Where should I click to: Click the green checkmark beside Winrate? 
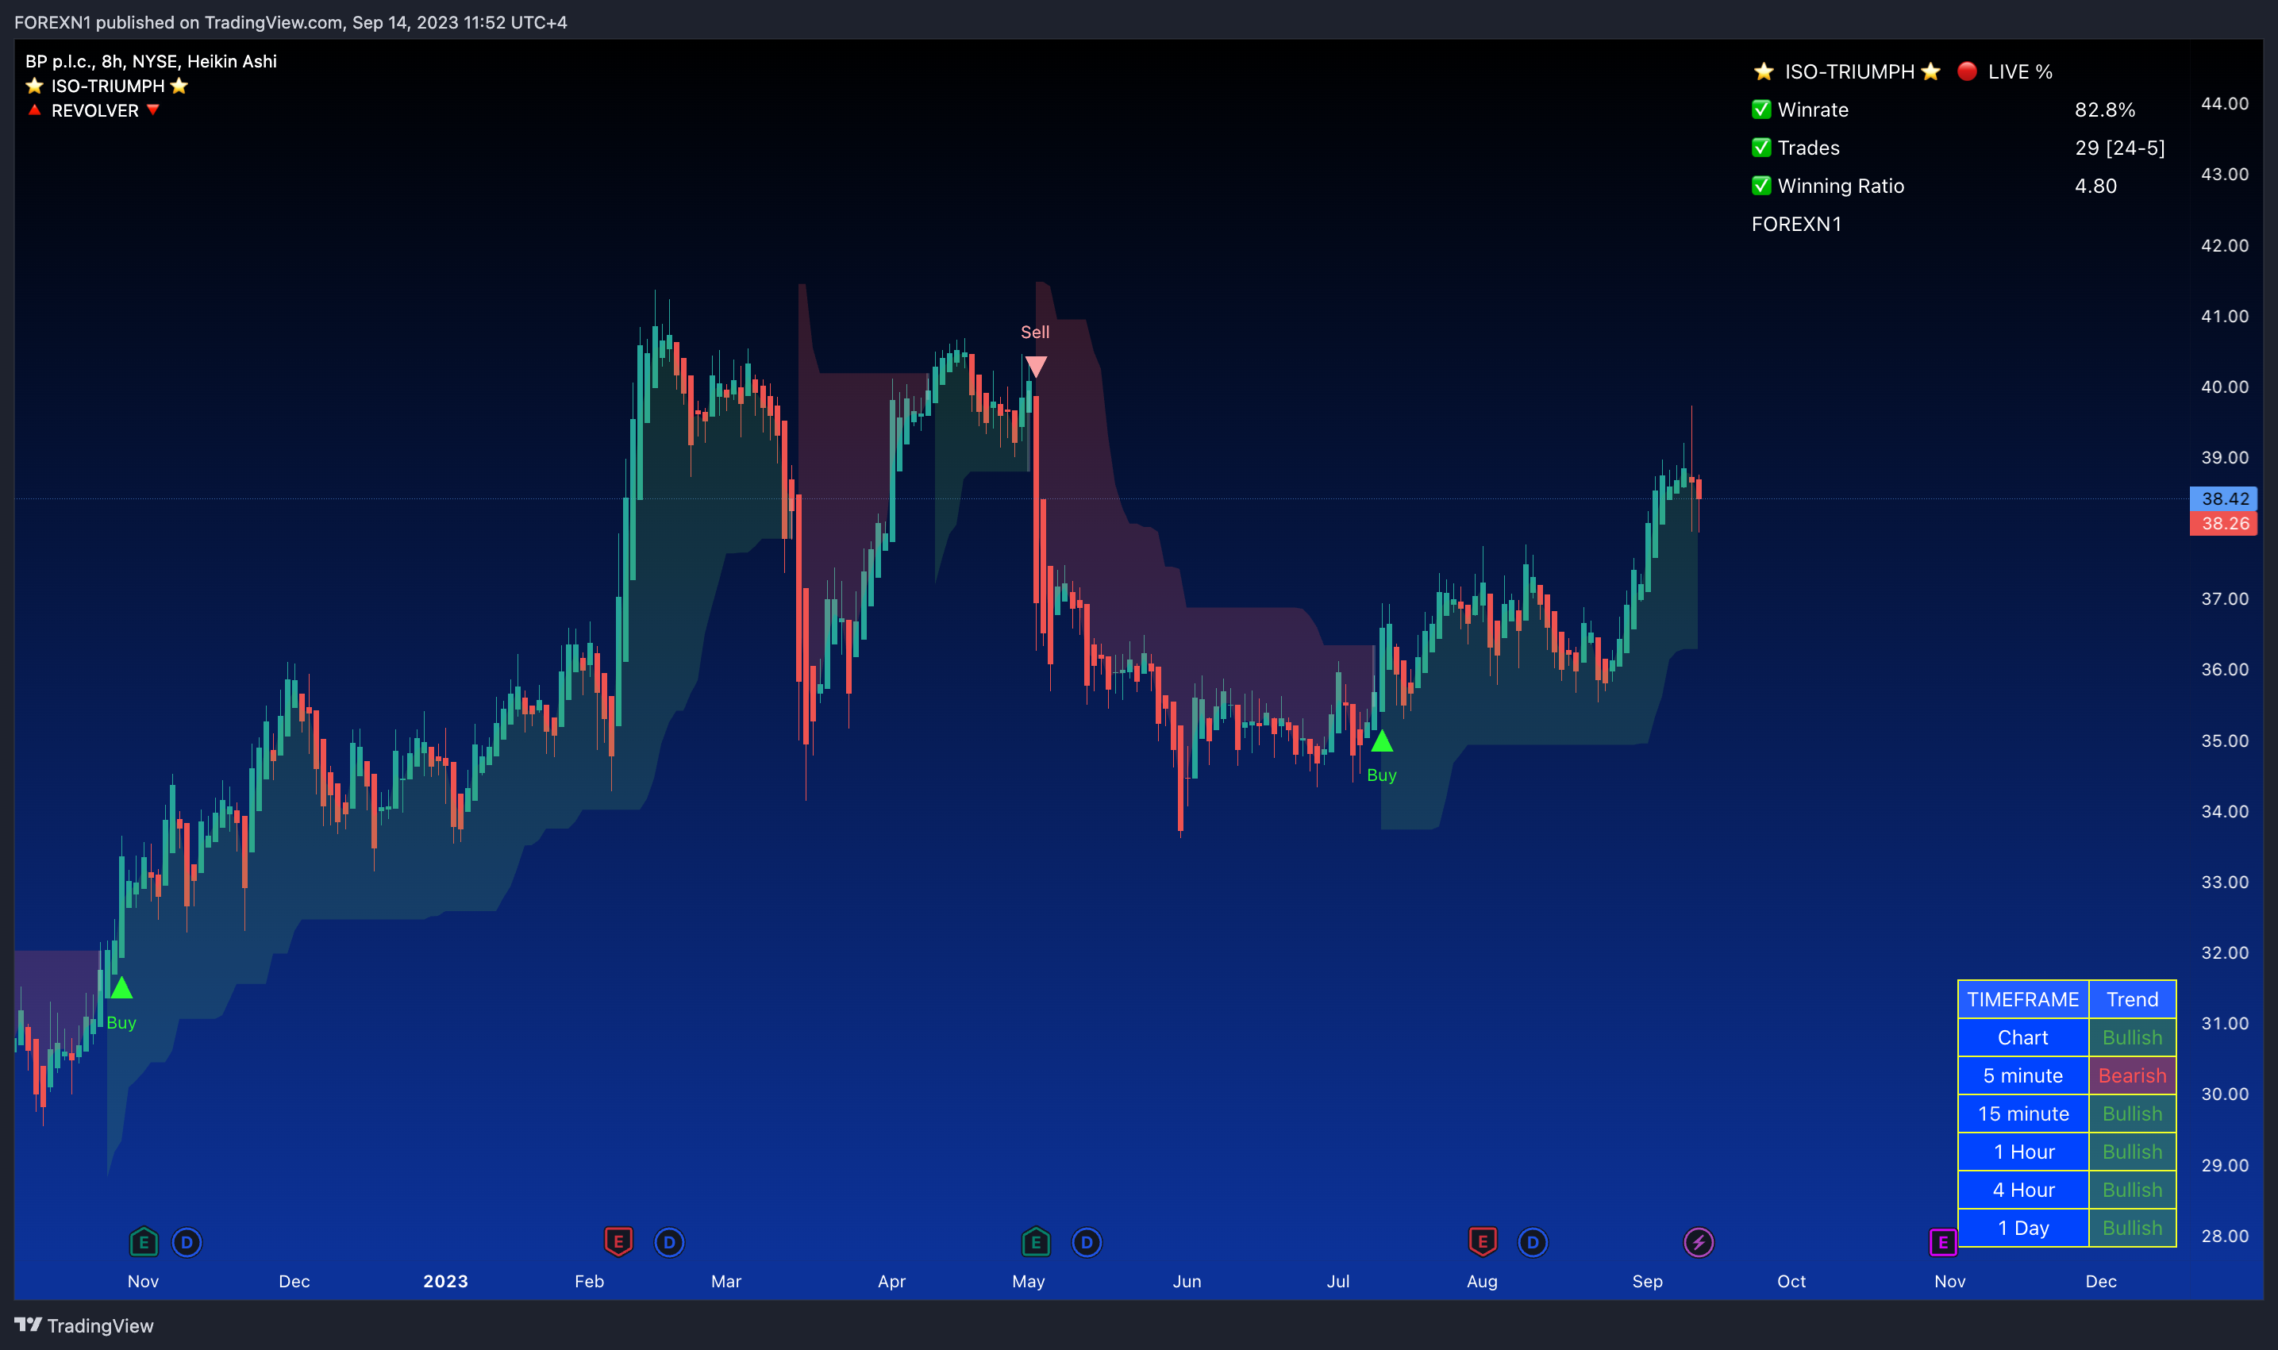coord(1761,110)
